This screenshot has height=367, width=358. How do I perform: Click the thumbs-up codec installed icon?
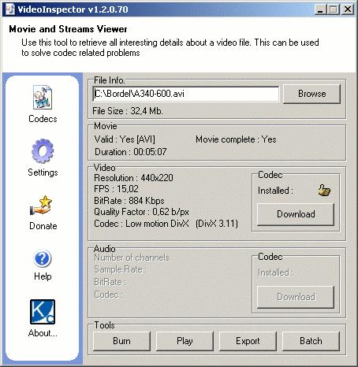click(324, 191)
